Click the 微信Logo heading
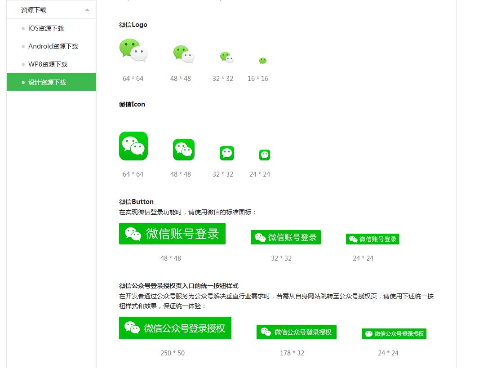479x368 pixels. click(133, 25)
